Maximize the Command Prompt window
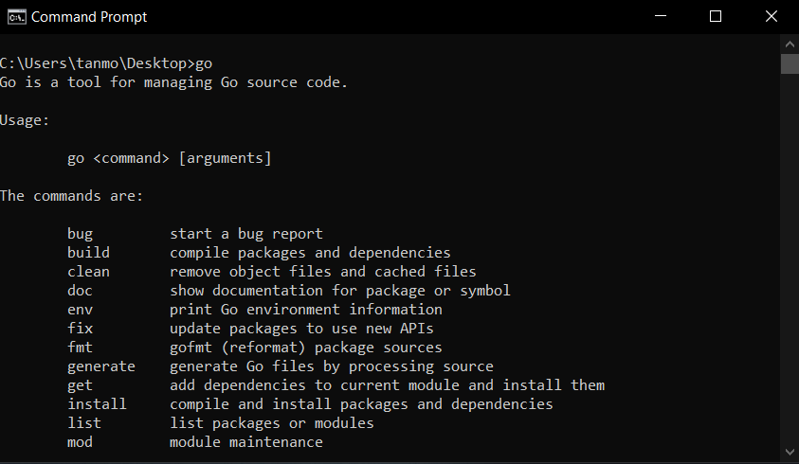Screen dimensions: 799x464 point(716,16)
